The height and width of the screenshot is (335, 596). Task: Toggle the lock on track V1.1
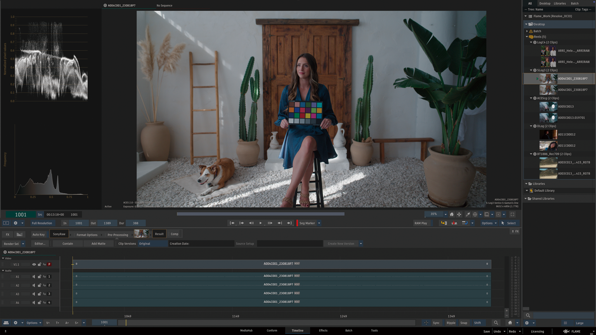click(x=39, y=264)
